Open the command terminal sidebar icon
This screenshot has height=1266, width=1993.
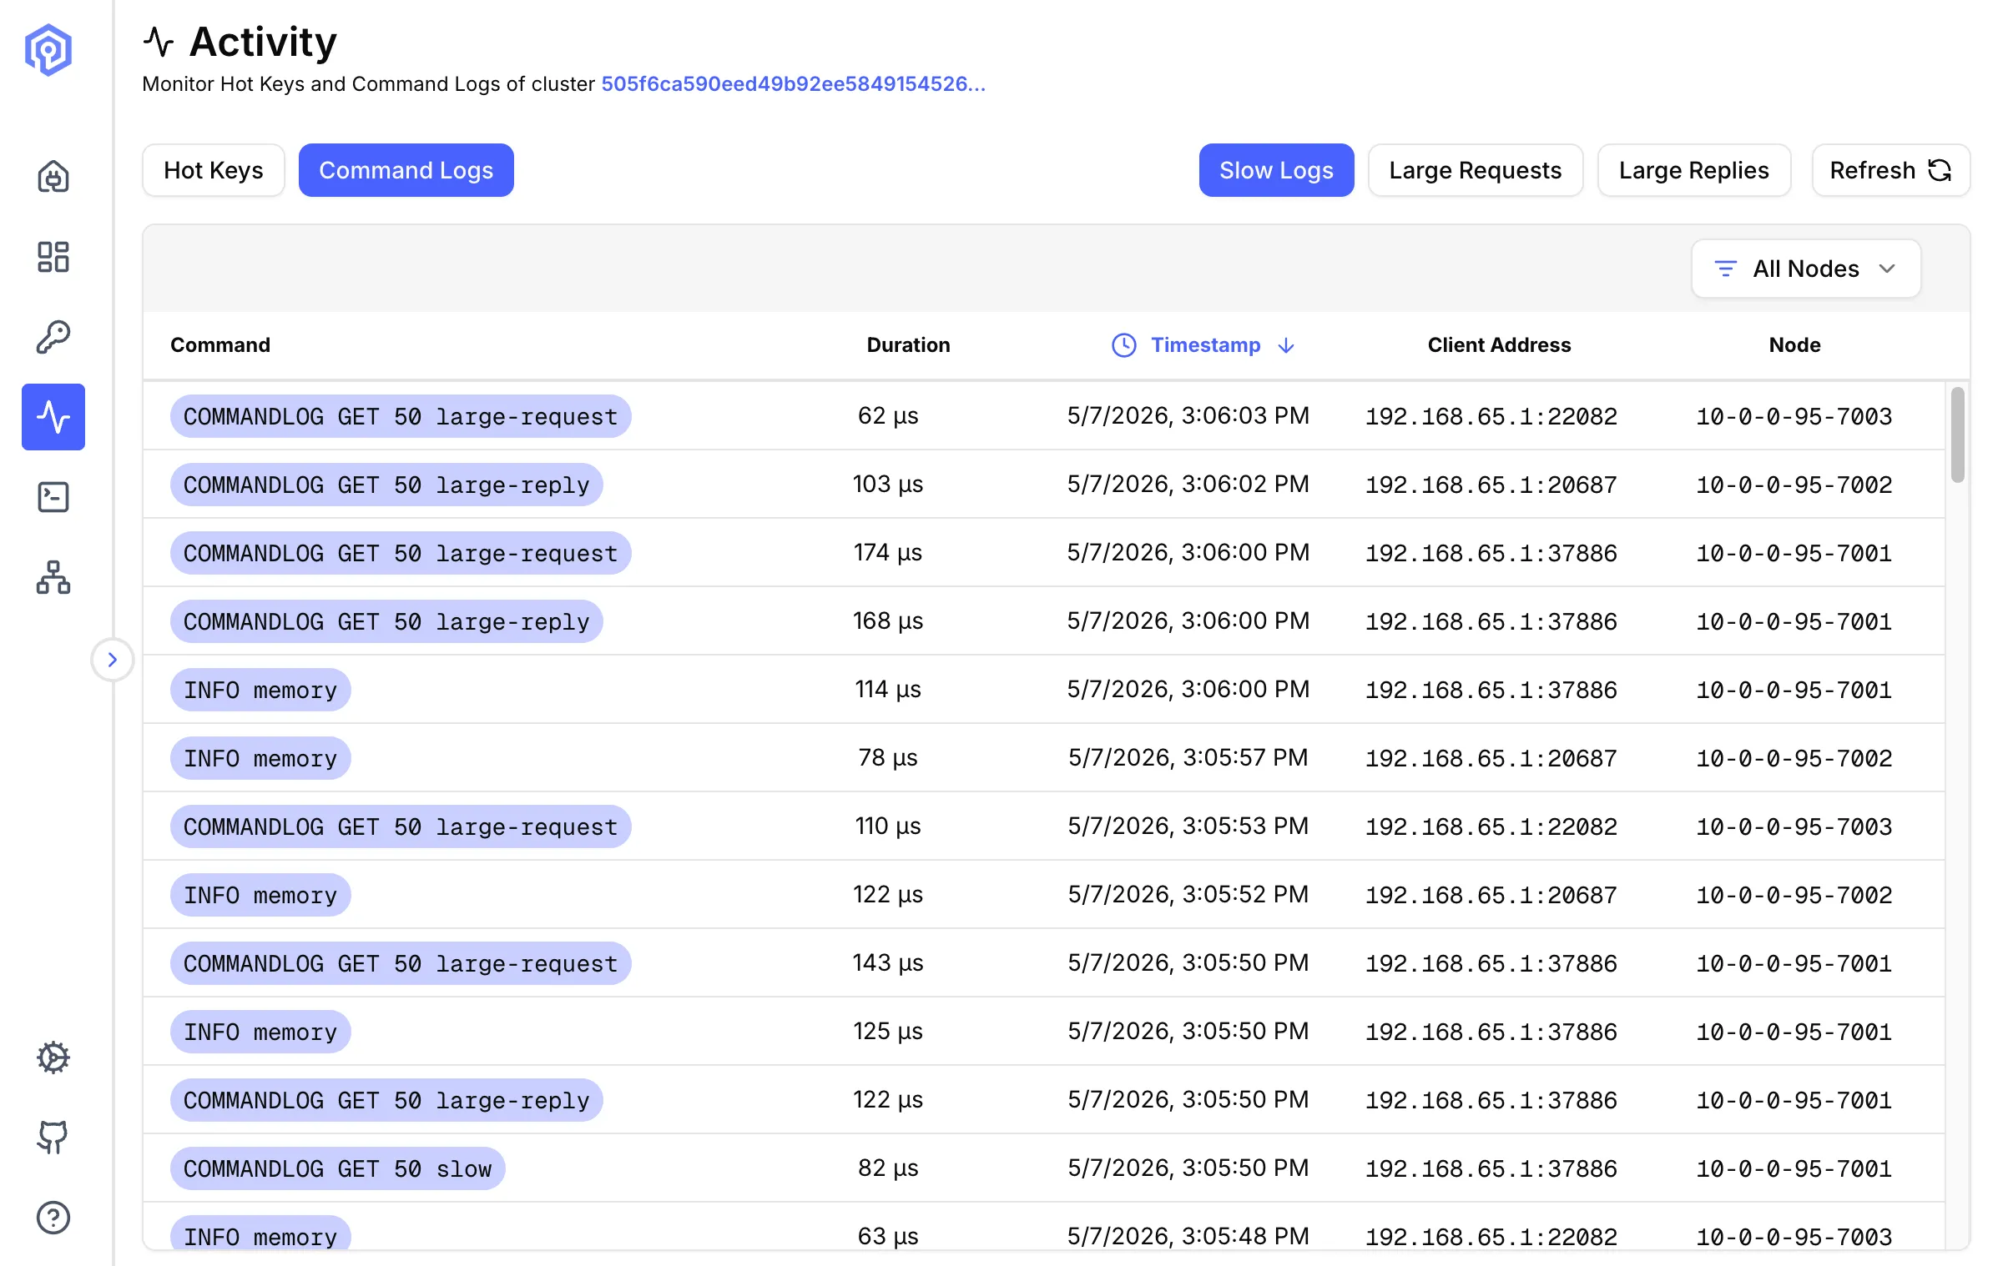click(x=53, y=497)
